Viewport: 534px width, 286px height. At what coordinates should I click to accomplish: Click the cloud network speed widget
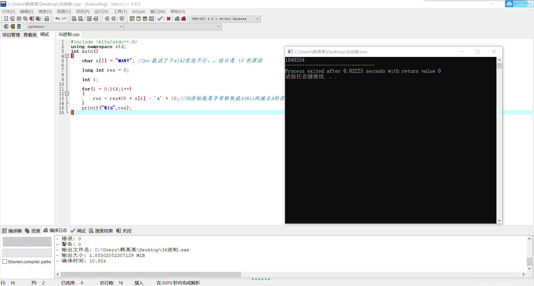click(x=519, y=4)
